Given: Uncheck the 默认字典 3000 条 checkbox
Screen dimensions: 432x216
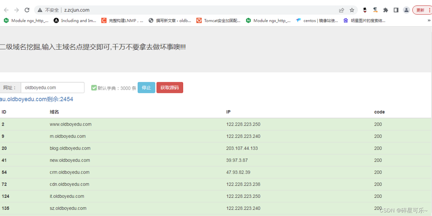Looking at the screenshot, I should 94,88.
